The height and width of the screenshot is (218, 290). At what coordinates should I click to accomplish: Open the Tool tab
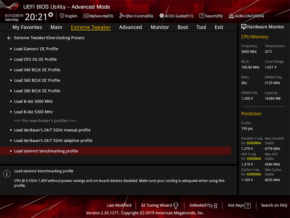201,27
